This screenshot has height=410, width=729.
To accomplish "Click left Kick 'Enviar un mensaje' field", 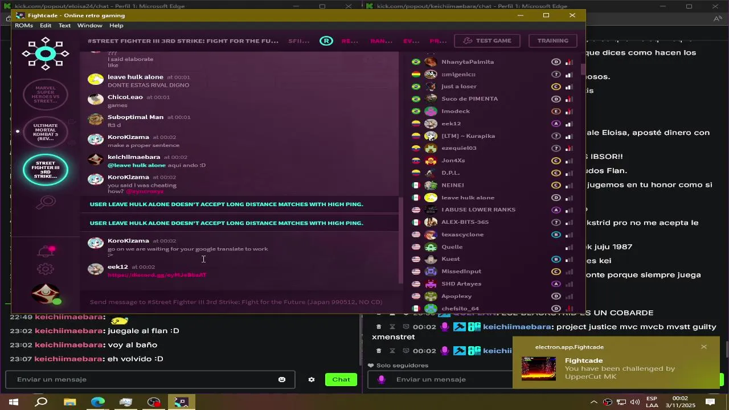I will 150,379.
